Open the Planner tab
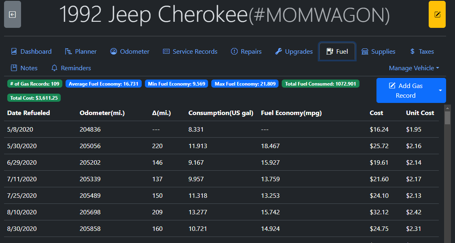Screen dimensions: 455x243 81,52
